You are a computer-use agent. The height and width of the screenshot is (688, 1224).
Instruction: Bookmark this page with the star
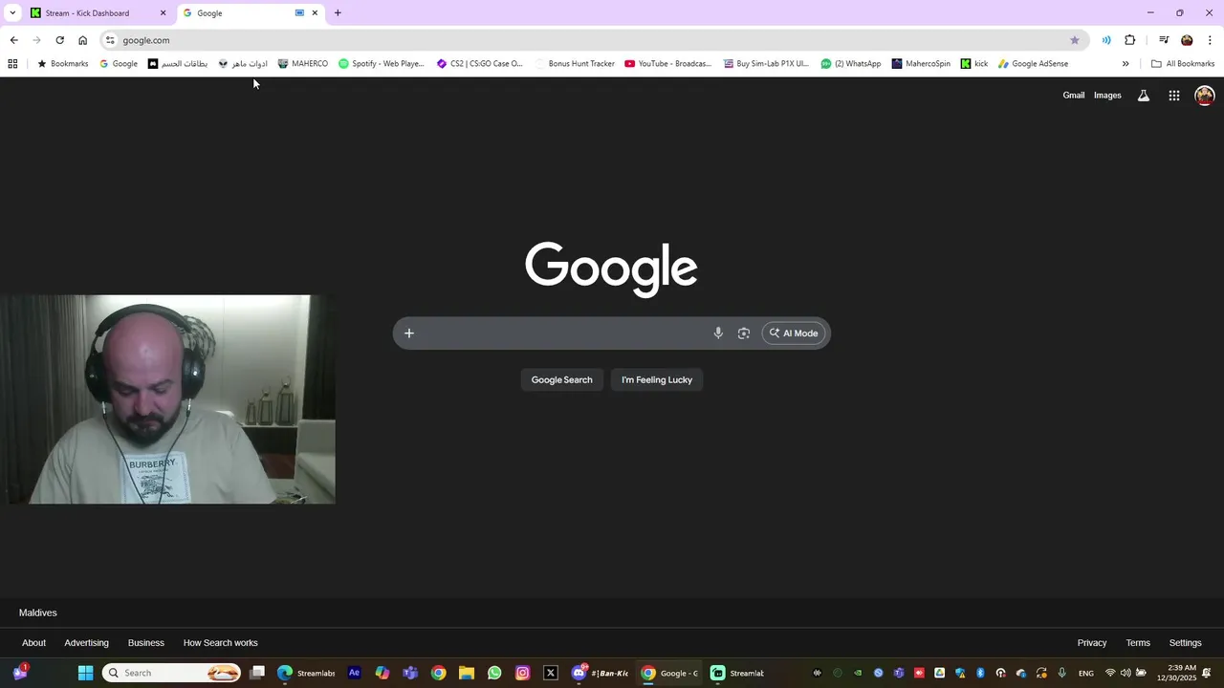point(1075,40)
